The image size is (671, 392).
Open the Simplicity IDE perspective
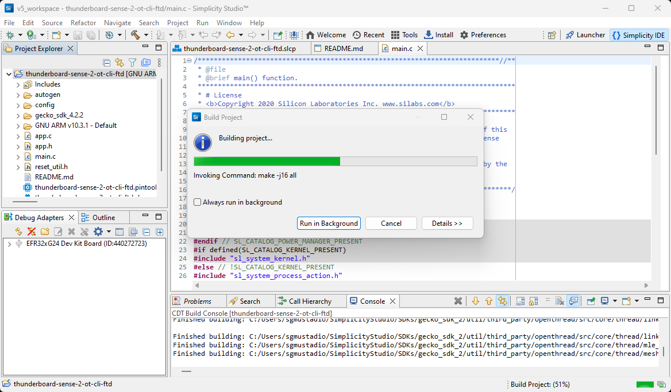[638, 35]
